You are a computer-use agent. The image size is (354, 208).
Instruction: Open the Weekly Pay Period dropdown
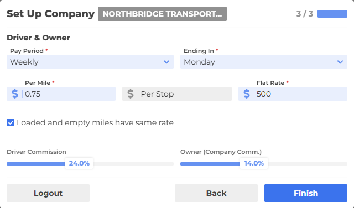[x=90, y=62]
